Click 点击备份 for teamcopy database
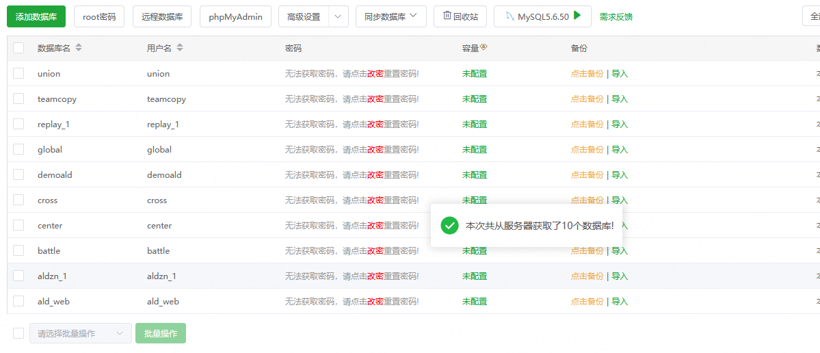 [x=587, y=99]
